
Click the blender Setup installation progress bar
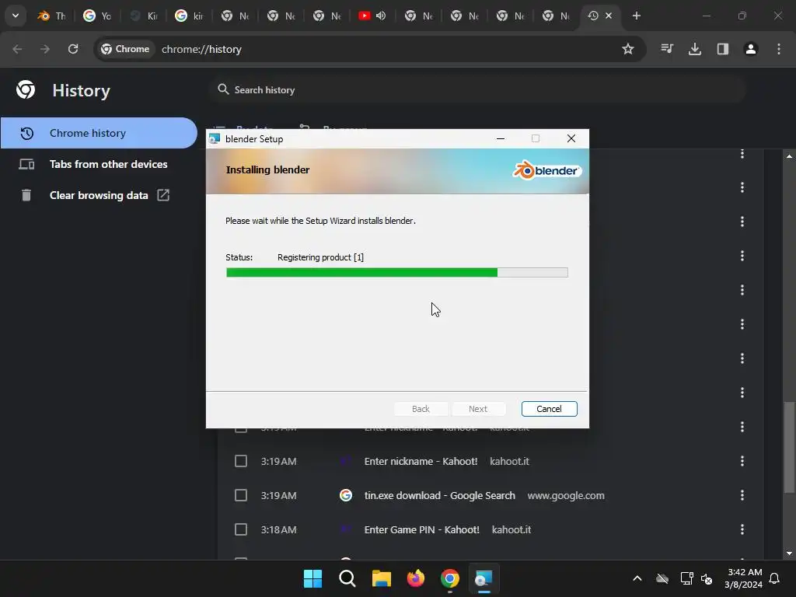(397, 273)
